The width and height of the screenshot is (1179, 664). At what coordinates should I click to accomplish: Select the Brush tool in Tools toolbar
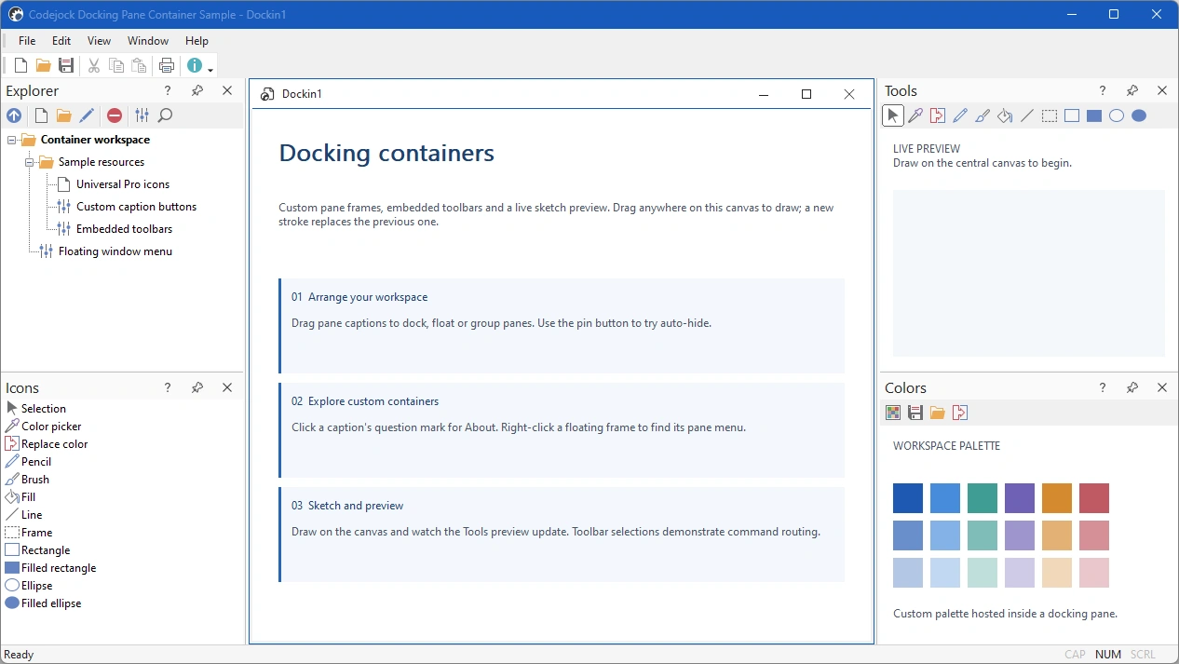tap(982, 115)
